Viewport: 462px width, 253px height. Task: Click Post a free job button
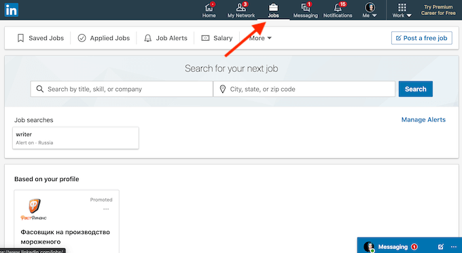[x=422, y=38]
